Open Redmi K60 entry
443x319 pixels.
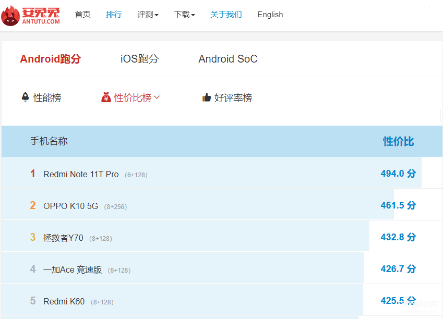[x=64, y=301]
